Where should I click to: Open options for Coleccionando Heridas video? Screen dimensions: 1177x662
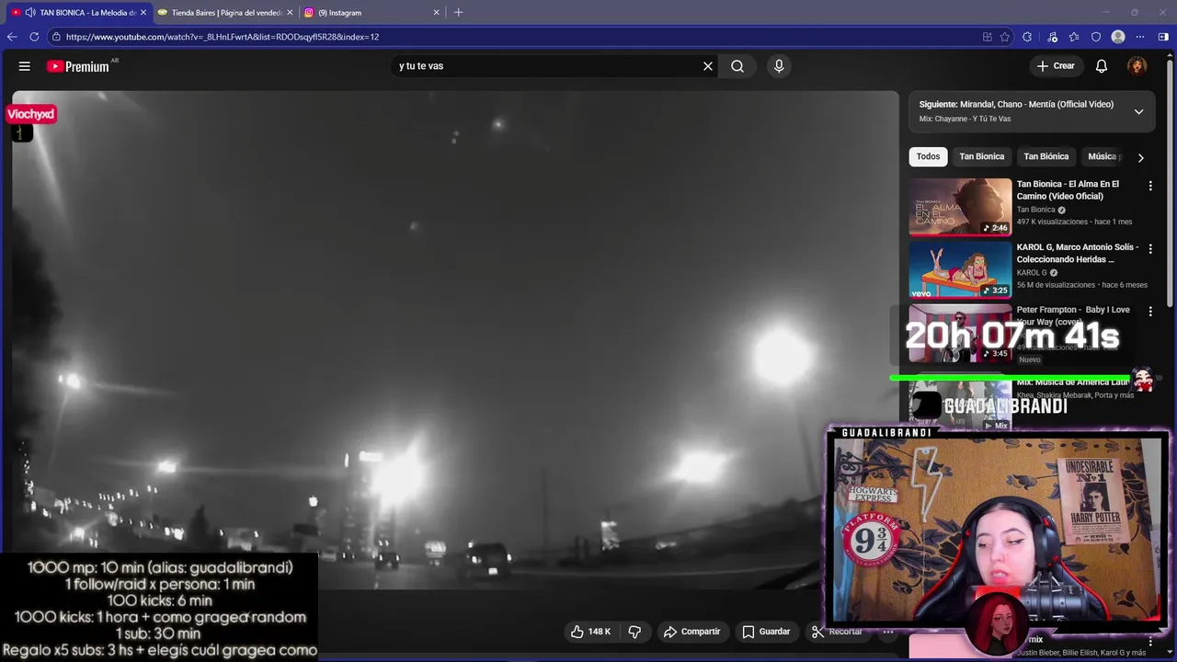[x=1150, y=248]
